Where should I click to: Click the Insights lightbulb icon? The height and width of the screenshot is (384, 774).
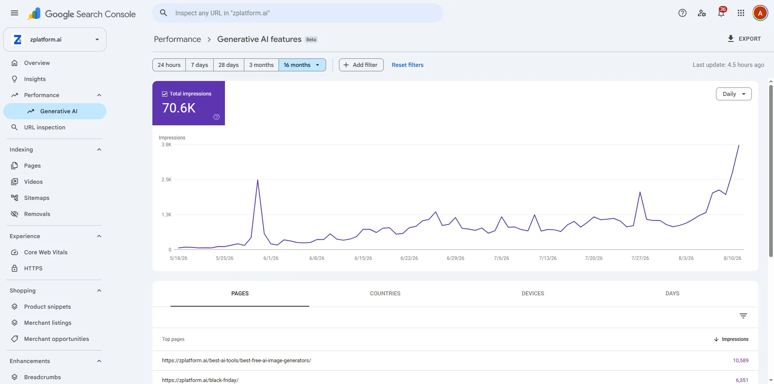(x=15, y=79)
